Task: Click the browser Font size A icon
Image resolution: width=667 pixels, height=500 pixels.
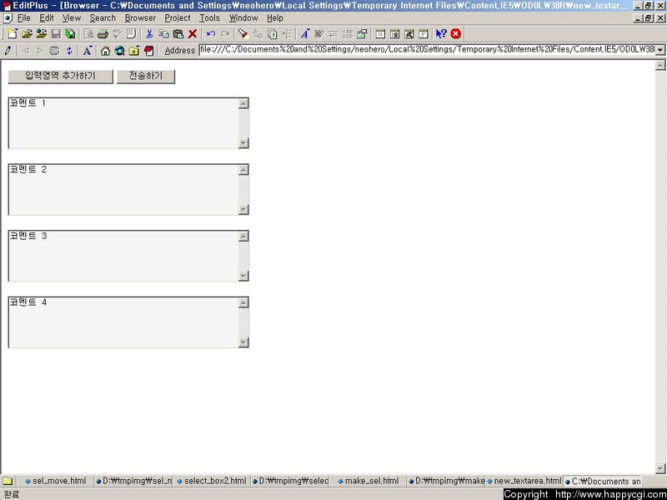Action: pos(88,51)
